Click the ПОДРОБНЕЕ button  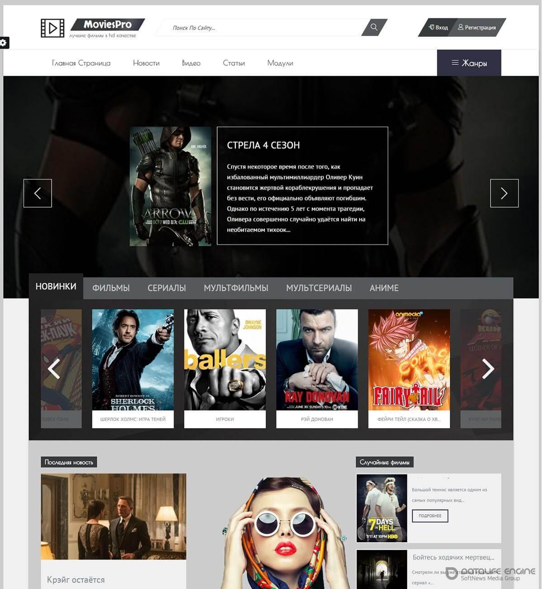pos(430,516)
